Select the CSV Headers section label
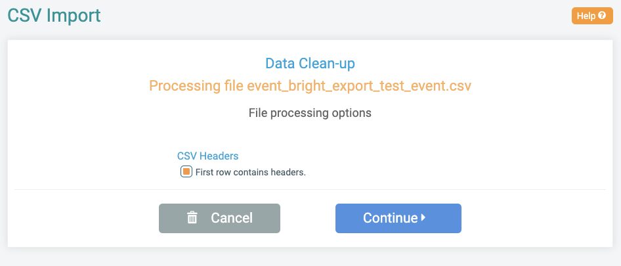The width and height of the screenshot is (621, 266). point(208,156)
